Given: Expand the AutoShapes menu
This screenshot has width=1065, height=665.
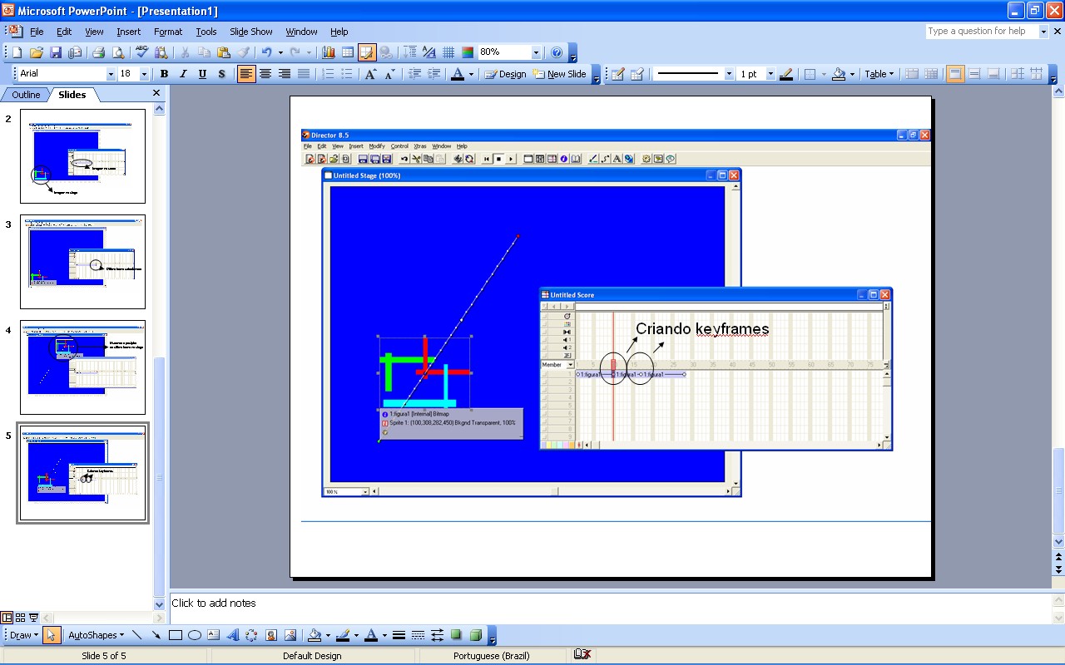Looking at the screenshot, I should click(96, 635).
